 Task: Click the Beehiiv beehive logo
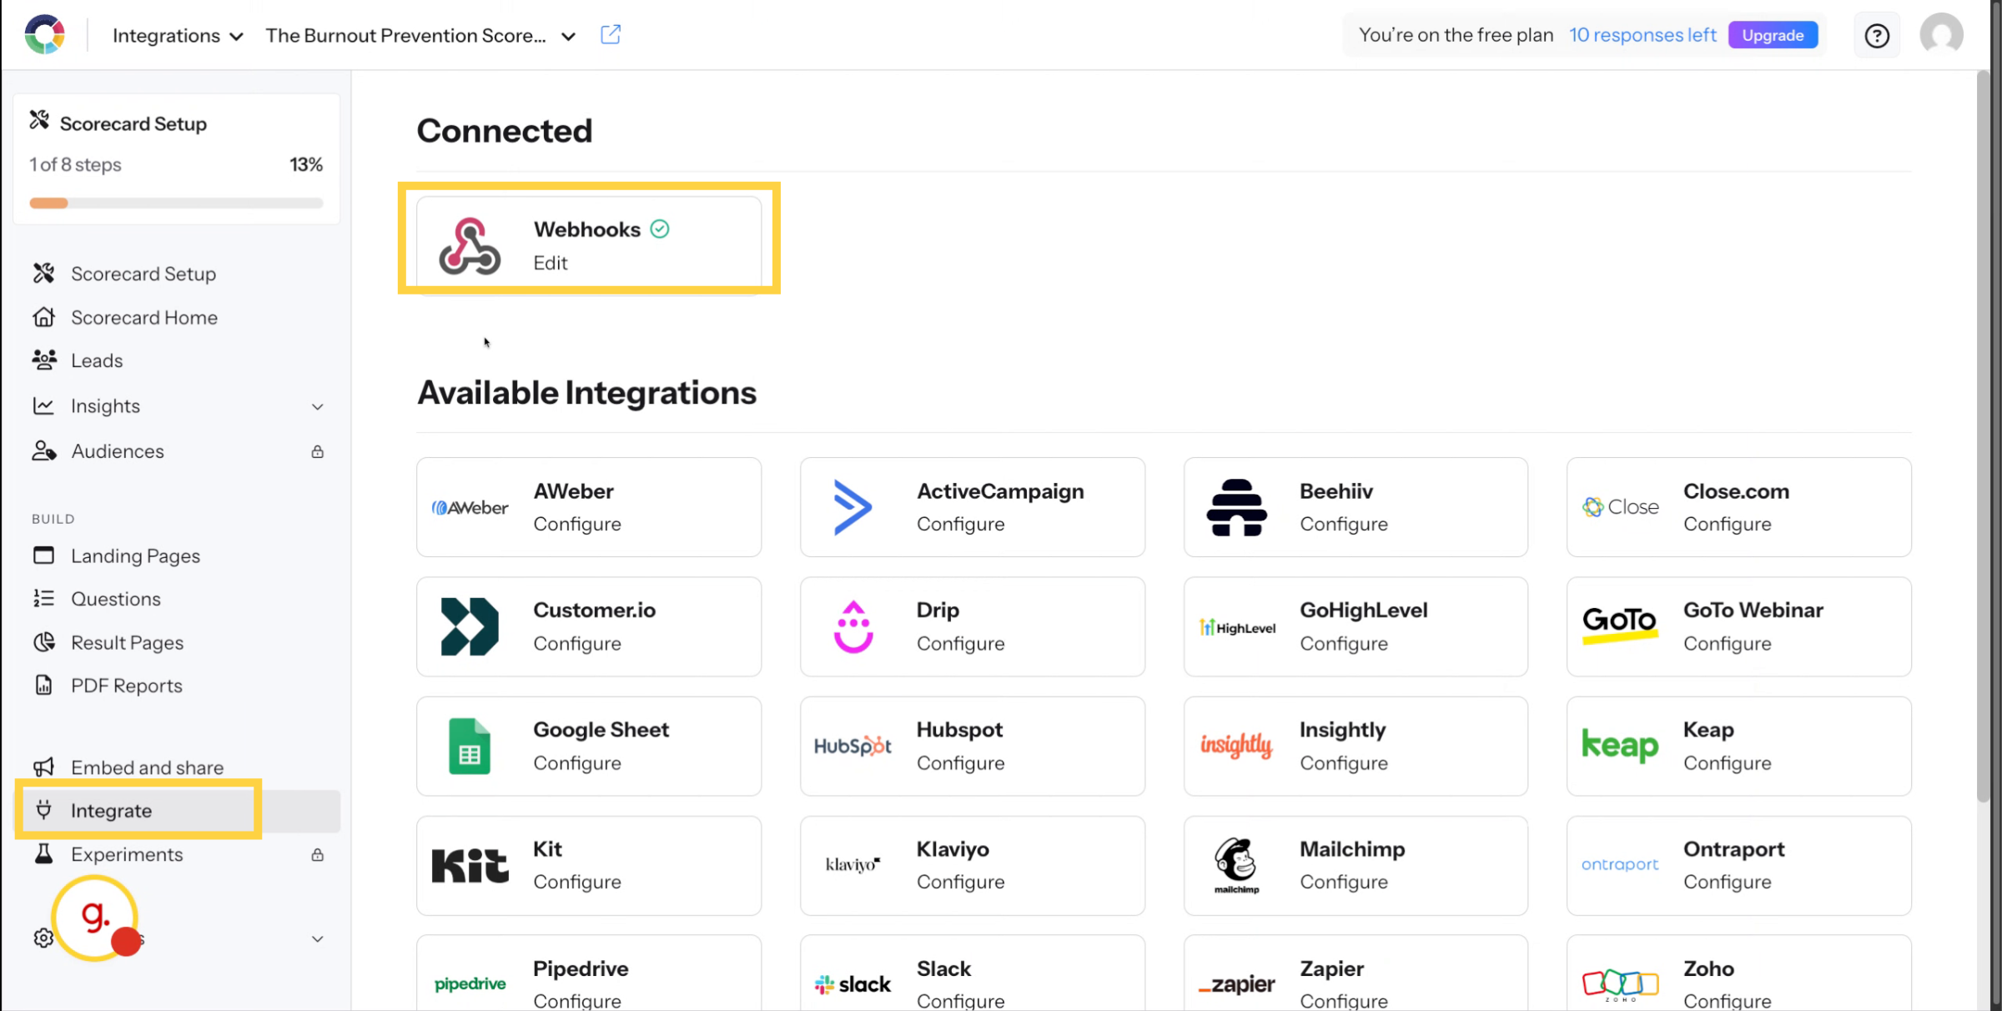pyautogui.click(x=1236, y=507)
